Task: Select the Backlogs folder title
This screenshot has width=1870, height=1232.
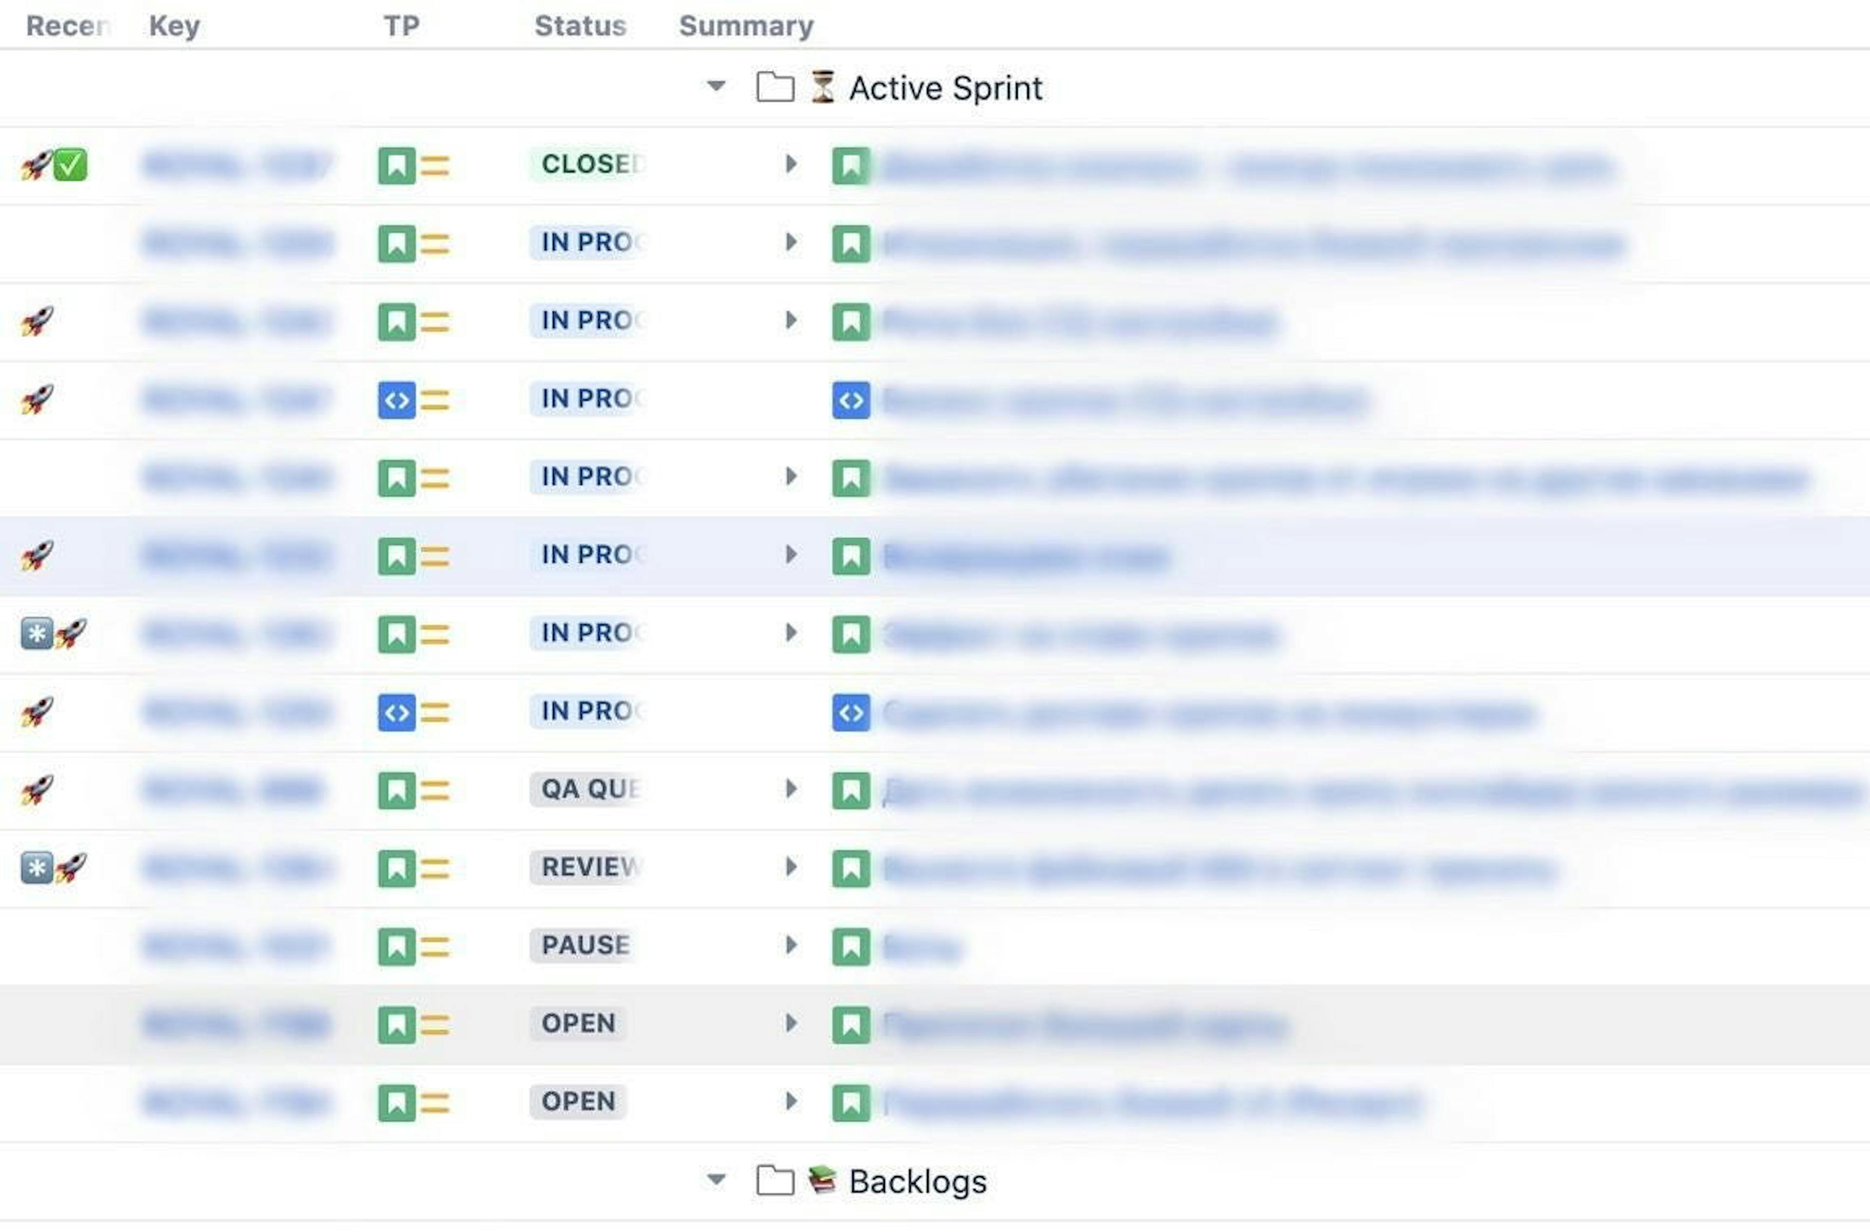Action: pyautogui.click(x=918, y=1182)
